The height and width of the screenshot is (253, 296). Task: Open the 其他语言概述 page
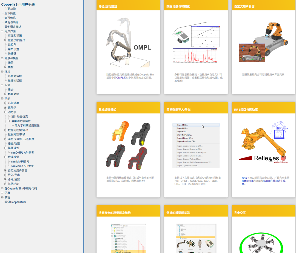click(13, 27)
